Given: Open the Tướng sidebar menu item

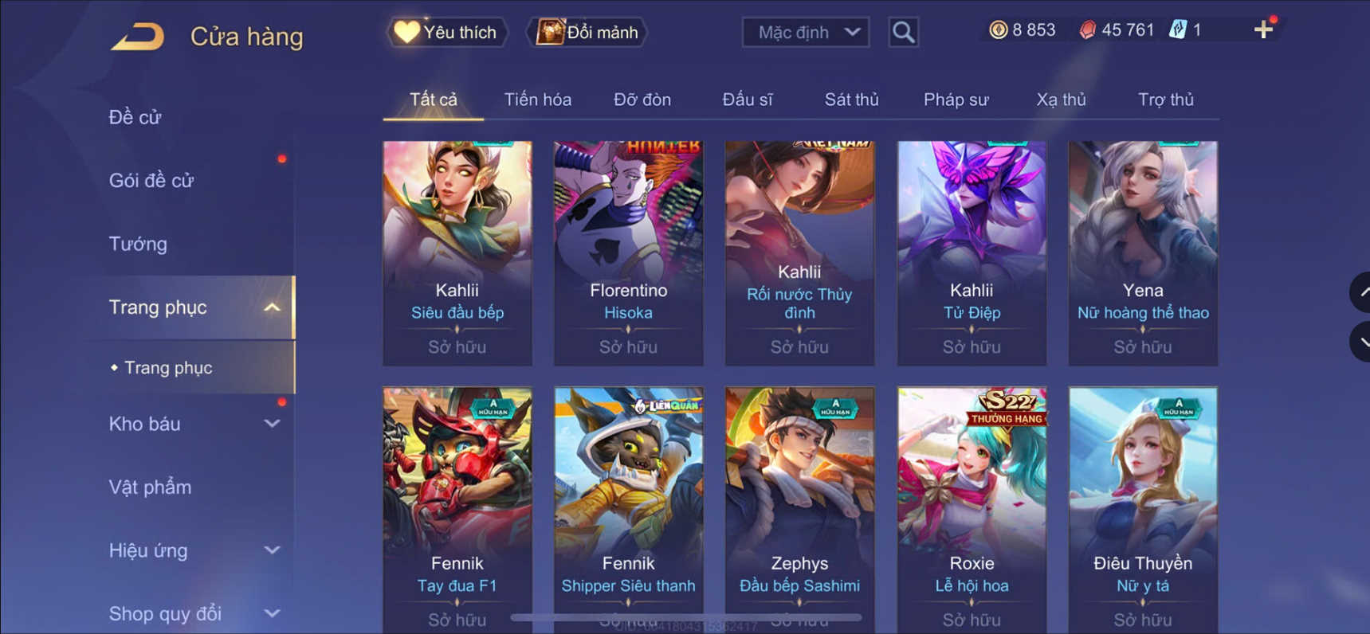Looking at the screenshot, I should coord(138,244).
